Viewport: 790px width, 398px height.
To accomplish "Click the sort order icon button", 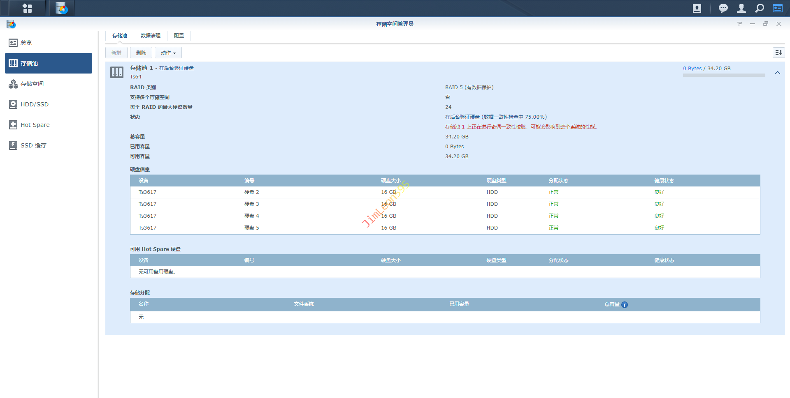I will 778,53.
